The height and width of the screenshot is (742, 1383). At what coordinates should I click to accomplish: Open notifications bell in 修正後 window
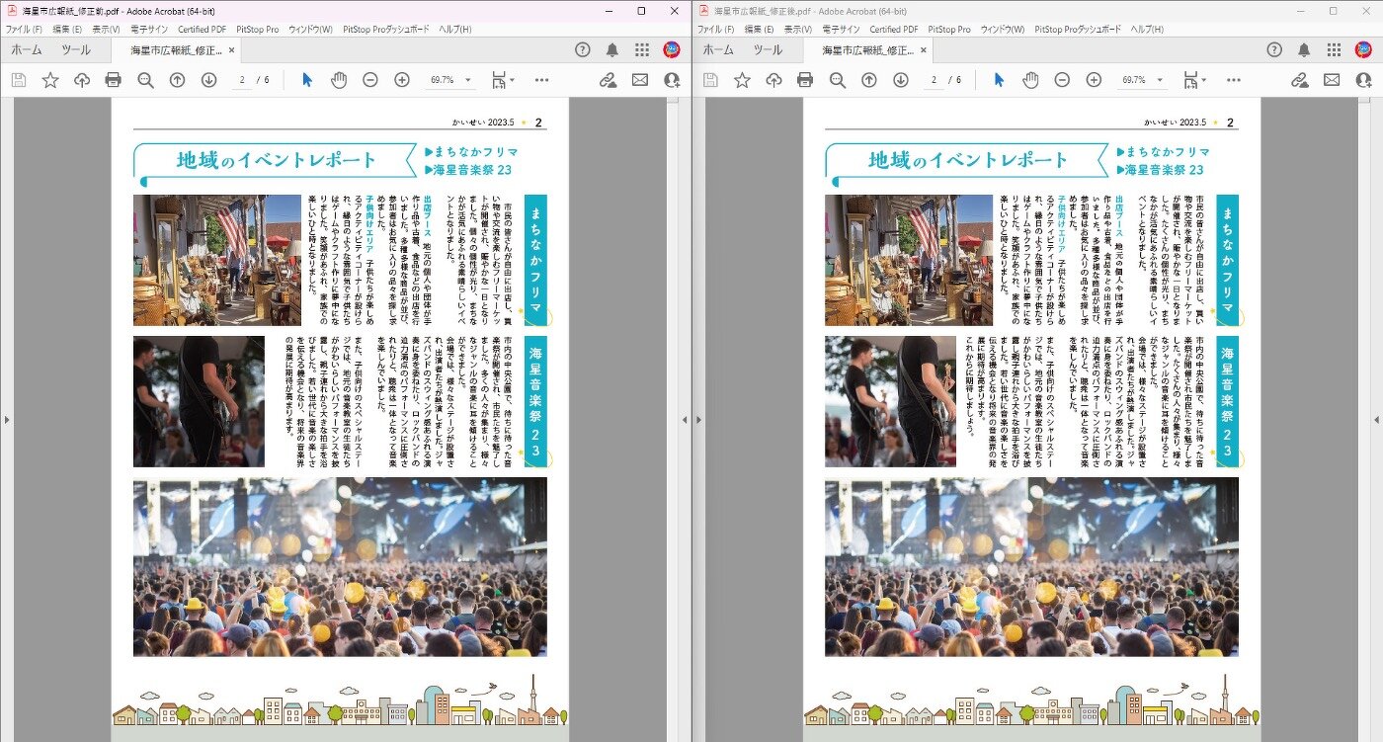click(1304, 49)
